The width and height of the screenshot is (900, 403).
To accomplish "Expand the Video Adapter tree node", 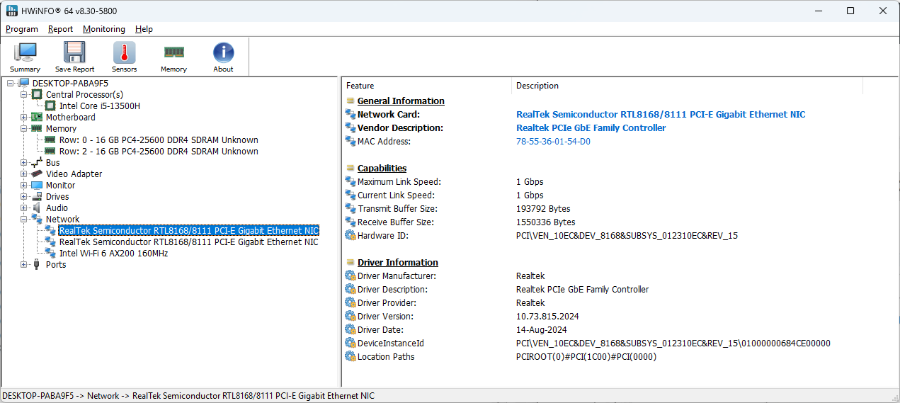I will [x=24, y=174].
